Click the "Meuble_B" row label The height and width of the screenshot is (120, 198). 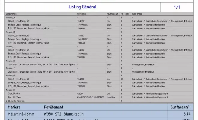10,32
